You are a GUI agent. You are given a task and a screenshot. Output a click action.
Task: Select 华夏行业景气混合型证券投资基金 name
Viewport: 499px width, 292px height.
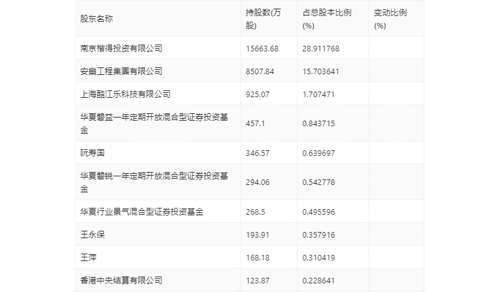(x=142, y=212)
